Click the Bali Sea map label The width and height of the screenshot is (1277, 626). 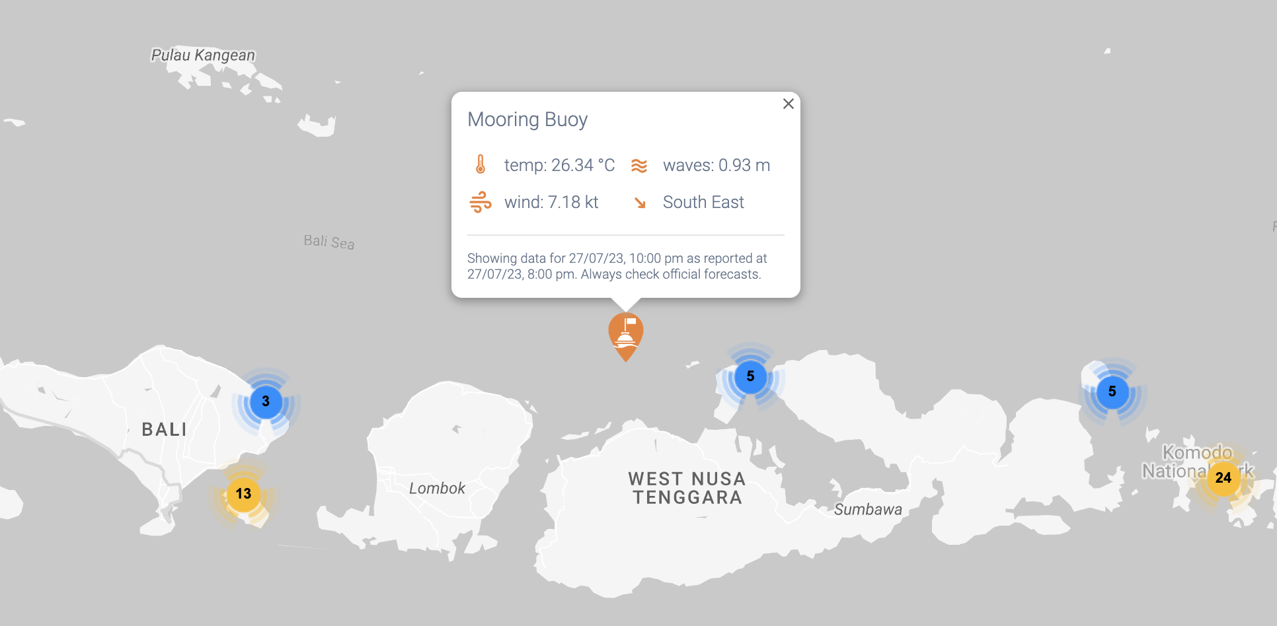(x=329, y=242)
